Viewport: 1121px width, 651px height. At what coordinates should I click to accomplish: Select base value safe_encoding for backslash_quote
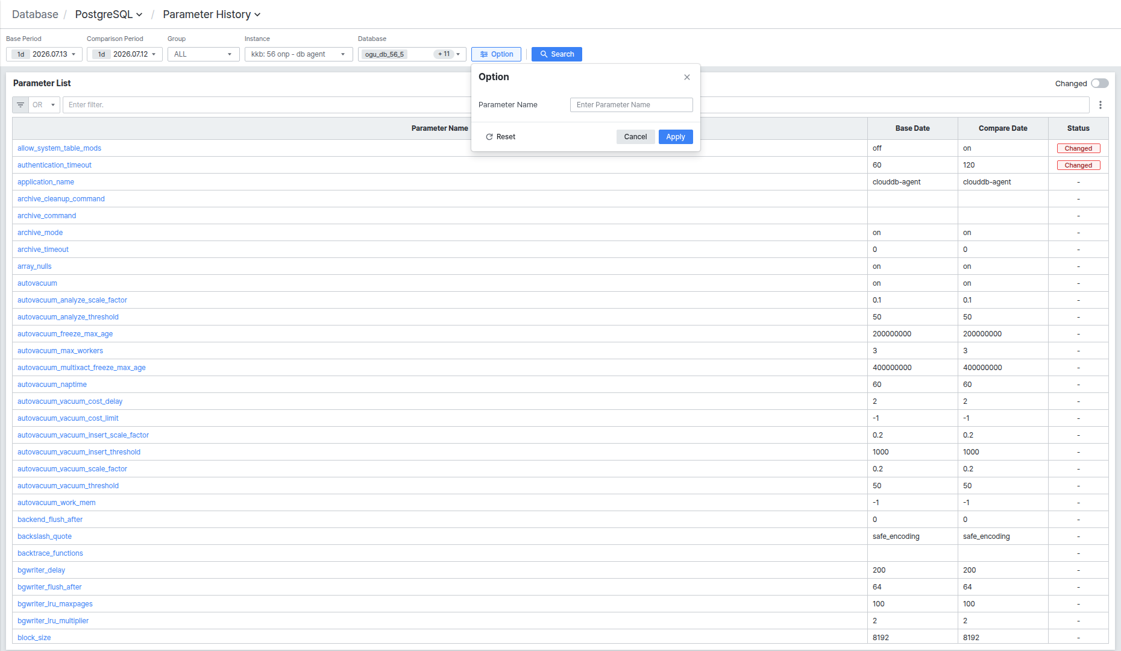[x=896, y=536]
